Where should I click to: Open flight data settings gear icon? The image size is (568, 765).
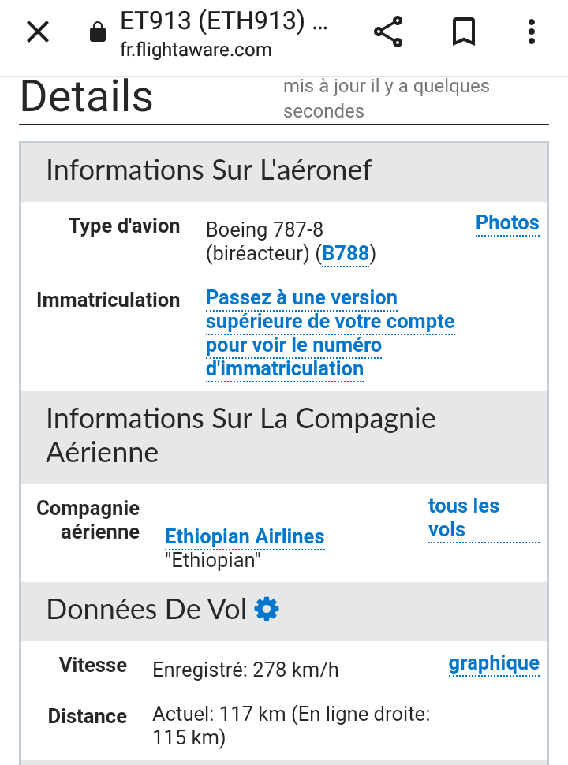267,610
